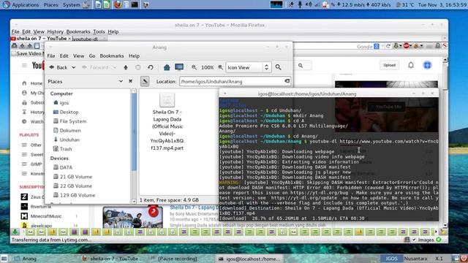Switch to sheila on 7 - YouTube tab

[x=41, y=39]
